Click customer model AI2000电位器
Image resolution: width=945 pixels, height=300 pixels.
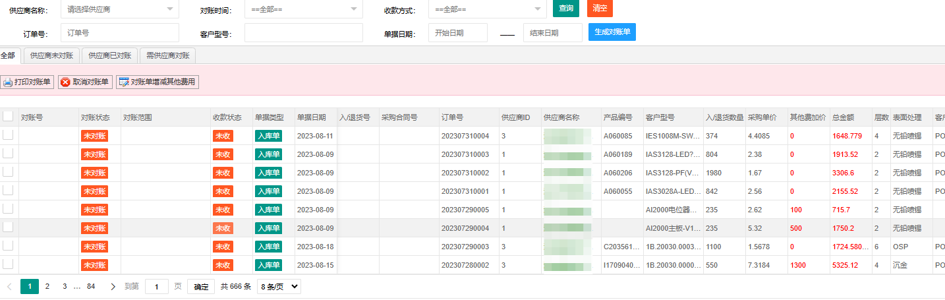[672, 210]
